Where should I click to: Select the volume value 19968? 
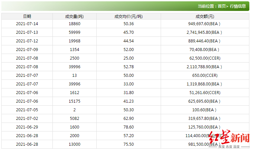tap(74, 41)
